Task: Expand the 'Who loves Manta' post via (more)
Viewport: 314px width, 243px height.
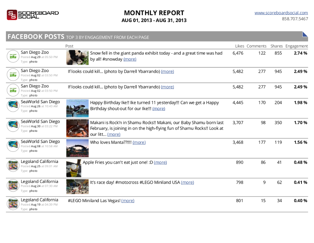Action: point(139,142)
